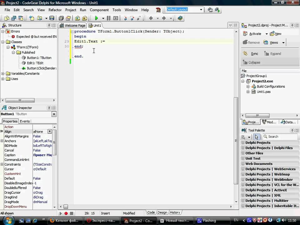Click the Trace Into debug icon

[125, 18]
